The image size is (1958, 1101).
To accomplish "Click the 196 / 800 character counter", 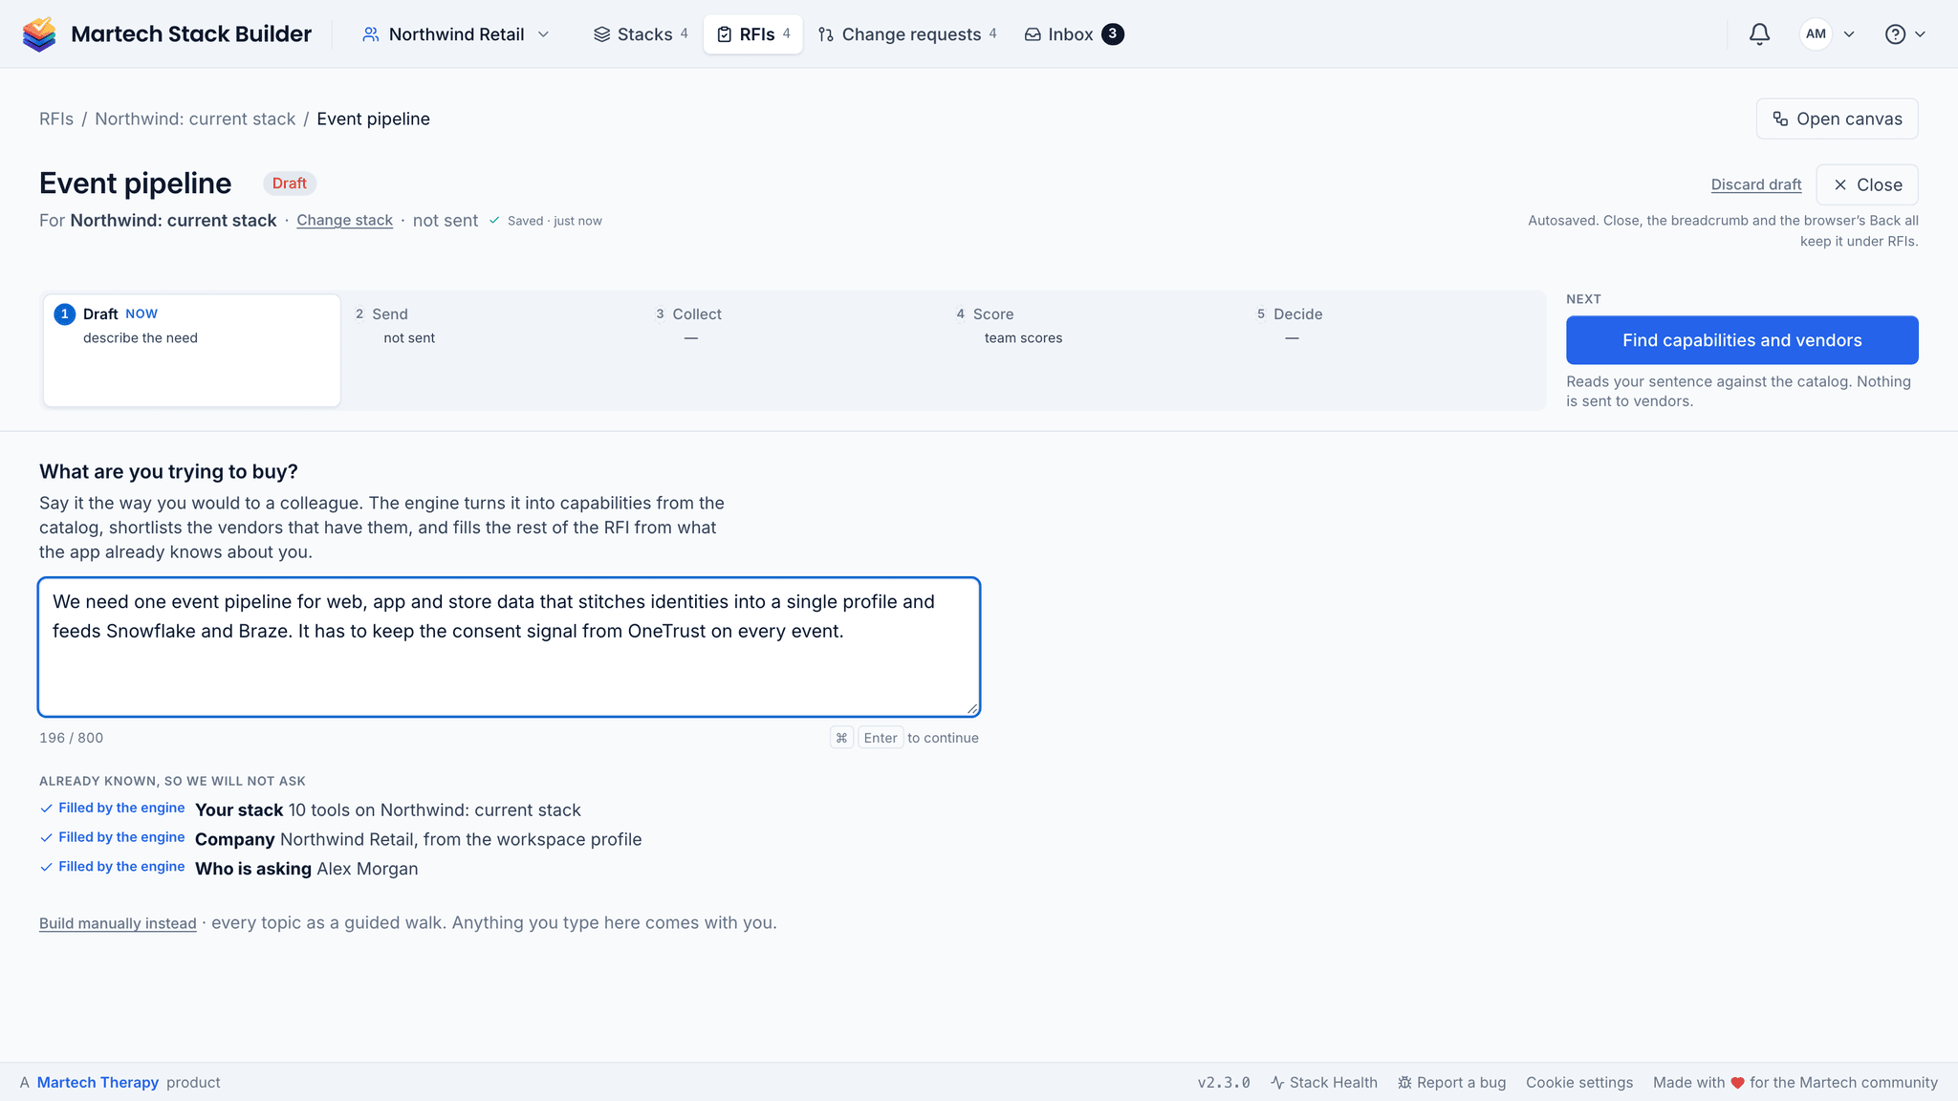I will (x=71, y=738).
